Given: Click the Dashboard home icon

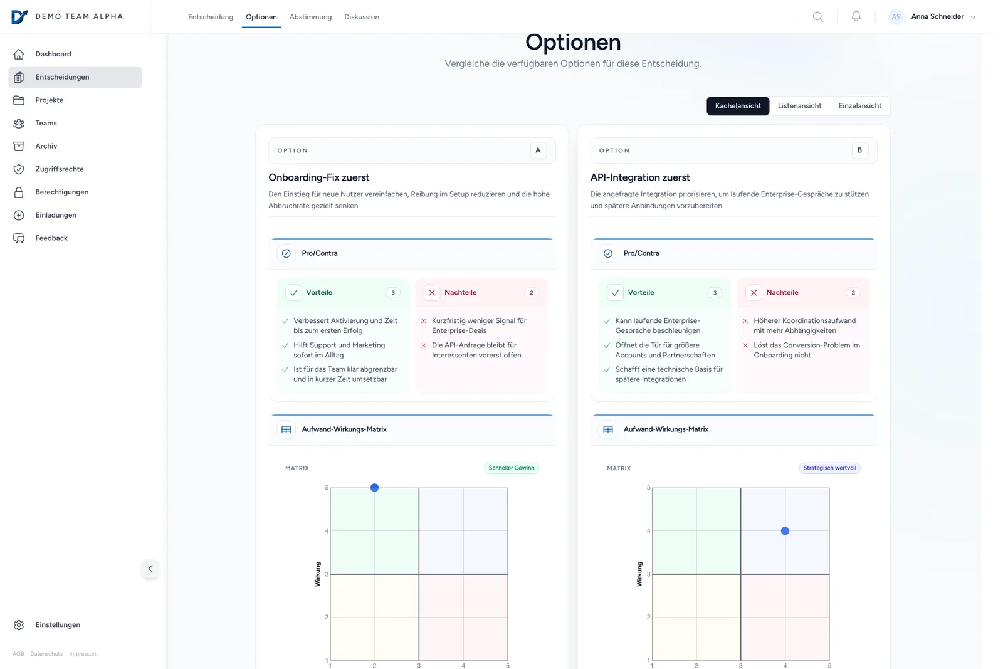Looking at the screenshot, I should click(19, 54).
